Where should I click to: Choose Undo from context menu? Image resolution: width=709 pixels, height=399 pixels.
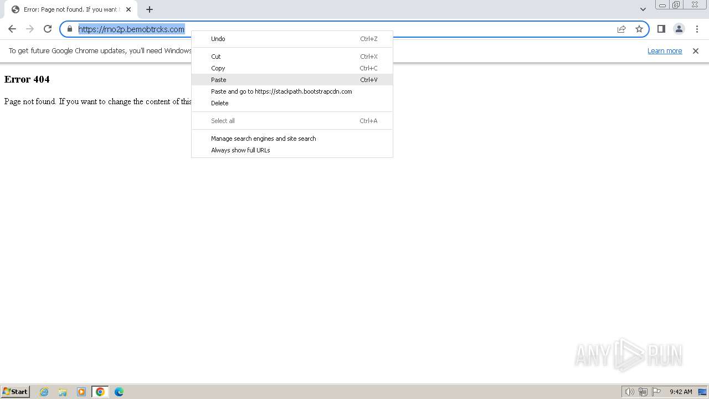(x=292, y=39)
